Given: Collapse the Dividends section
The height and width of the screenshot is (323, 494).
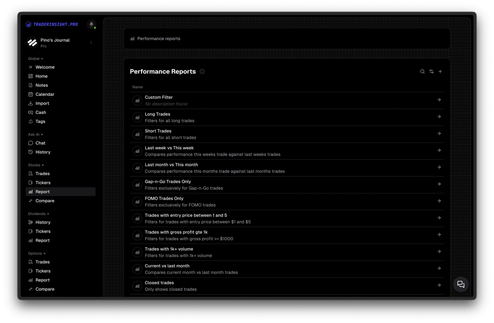Looking at the screenshot, I should point(38,214).
